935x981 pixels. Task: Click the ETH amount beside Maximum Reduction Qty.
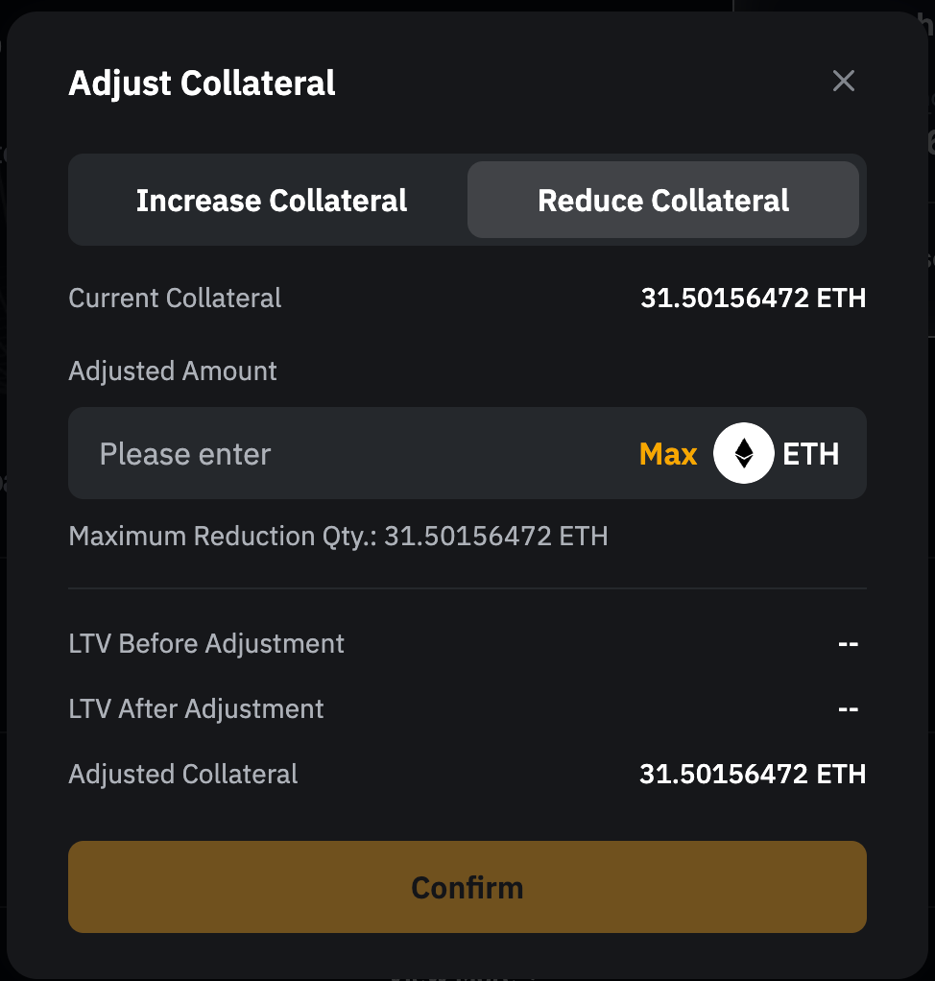click(x=495, y=536)
